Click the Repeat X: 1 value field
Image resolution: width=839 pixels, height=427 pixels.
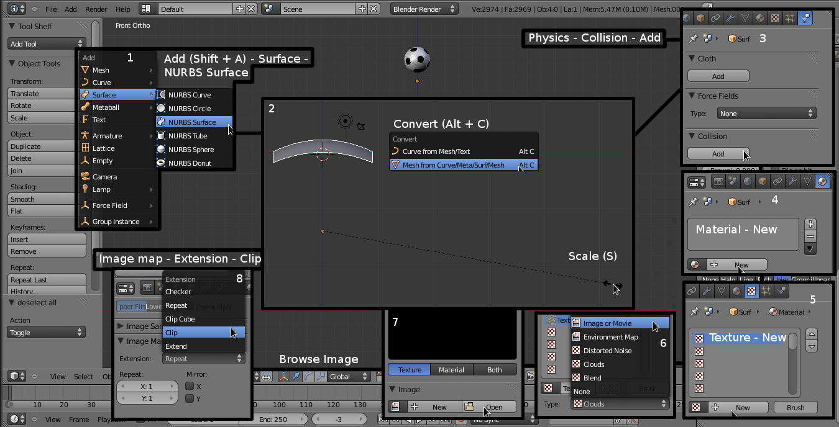pyautogui.click(x=147, y=387)
